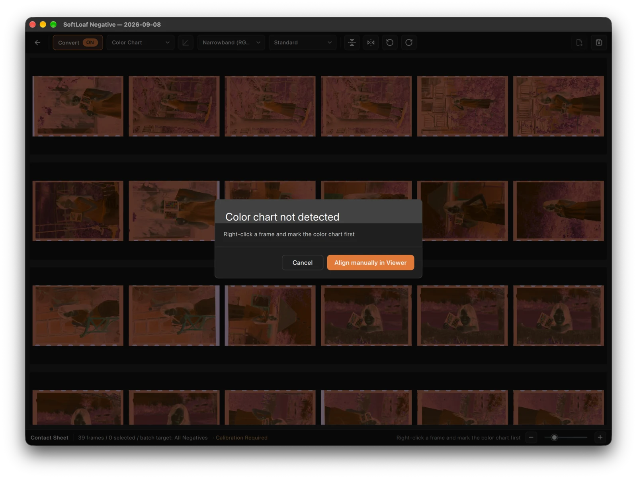Increase thumbnail size with plus button
Screen dimensions: 637x479
point(600,437)
